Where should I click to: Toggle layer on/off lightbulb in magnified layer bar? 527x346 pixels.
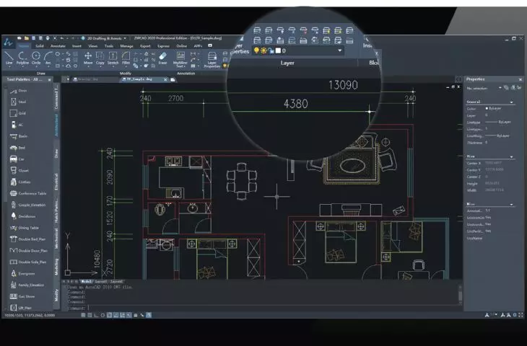[256, 50]
